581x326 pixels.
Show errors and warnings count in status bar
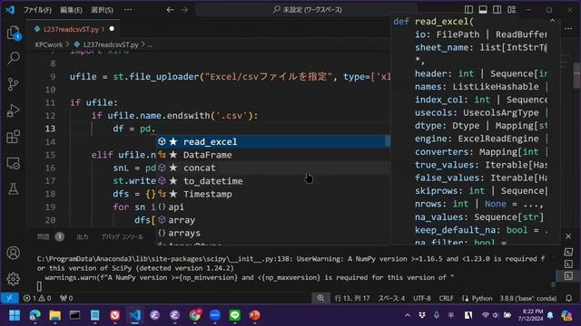coord(37,298)
